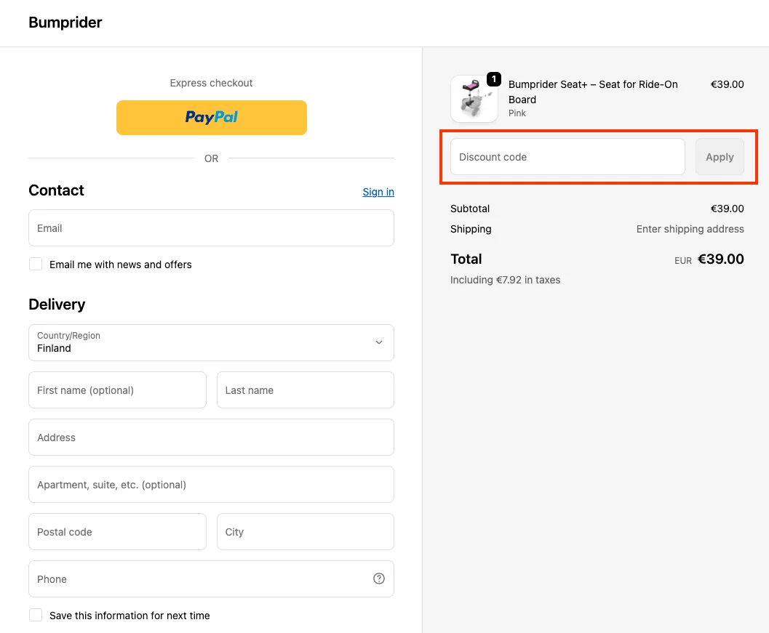Pay with PayPal express checkout
The width and height of the screenshot is (769, 633).
pyautogui.click(x=212, y=118)
